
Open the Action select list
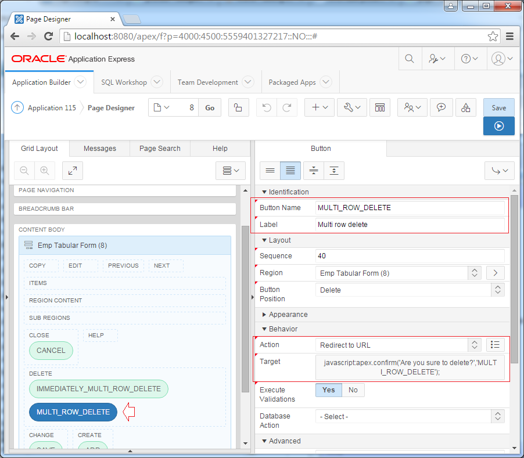pyautogui.click(x=399, y=345)
